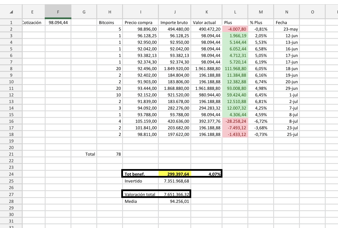Viewport: 338px width, 228px height.
Task: Select column F header
Action: click(58, 12)
